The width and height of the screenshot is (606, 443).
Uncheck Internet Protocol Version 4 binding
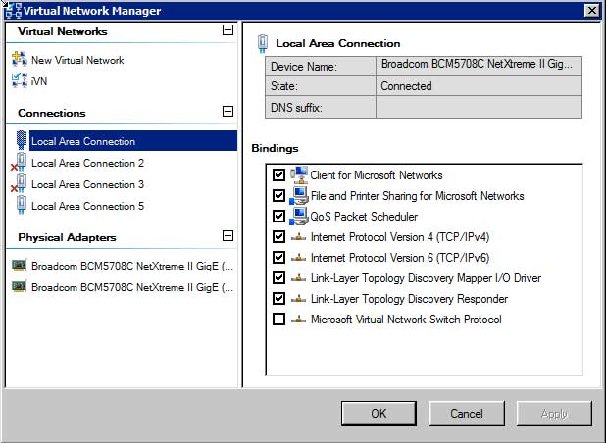278,237
